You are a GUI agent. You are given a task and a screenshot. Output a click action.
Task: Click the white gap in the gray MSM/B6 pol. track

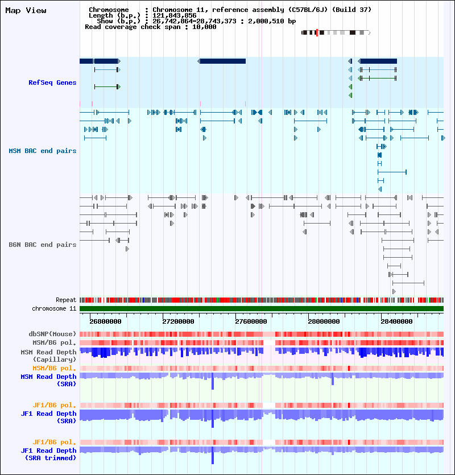(269, 342)
